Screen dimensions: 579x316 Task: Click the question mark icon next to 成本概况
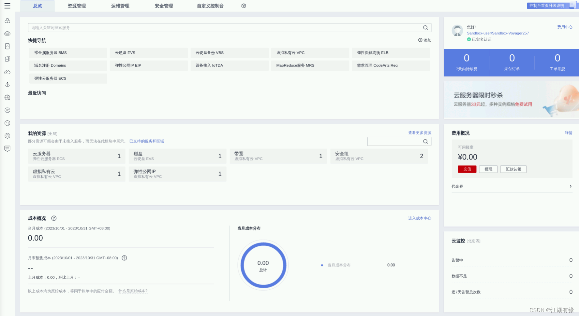54,218
